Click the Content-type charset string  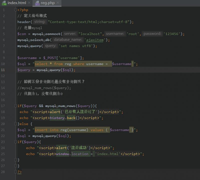tap(89, 22)
